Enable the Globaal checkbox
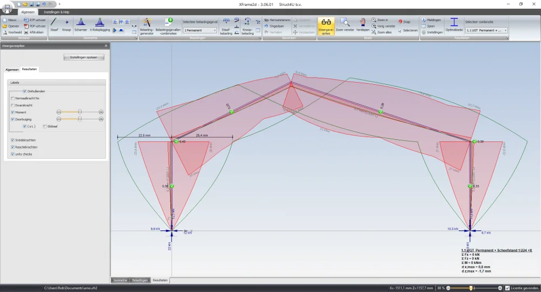This screenshot has width=541, height=292. 44,126
